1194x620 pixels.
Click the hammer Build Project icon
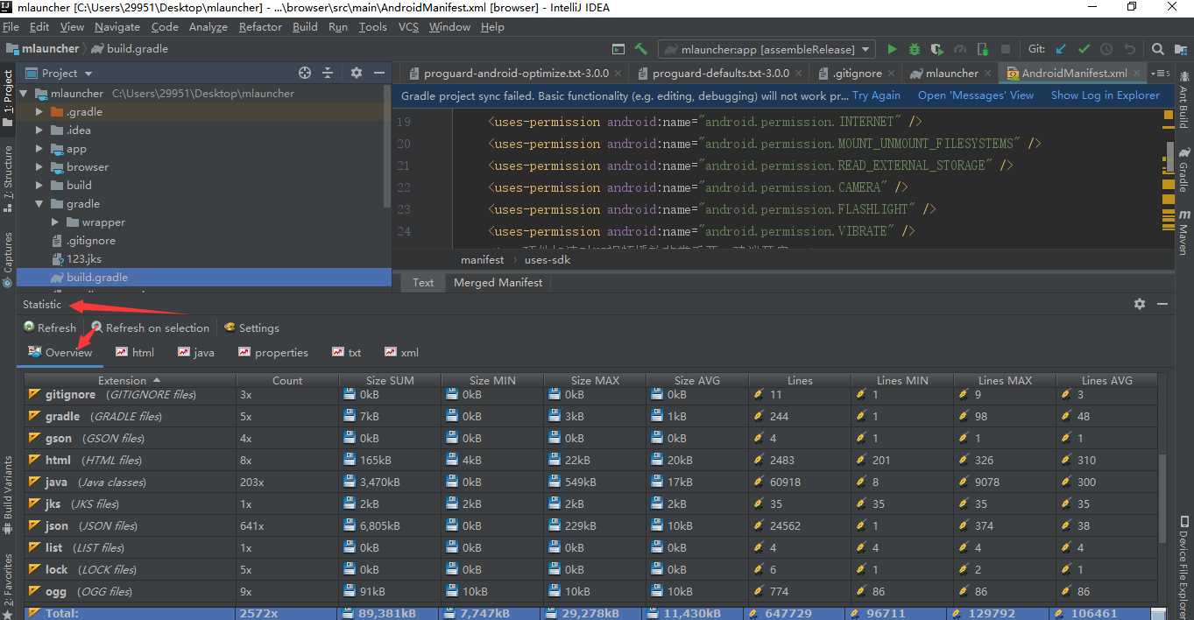click(x=641, y=49)
